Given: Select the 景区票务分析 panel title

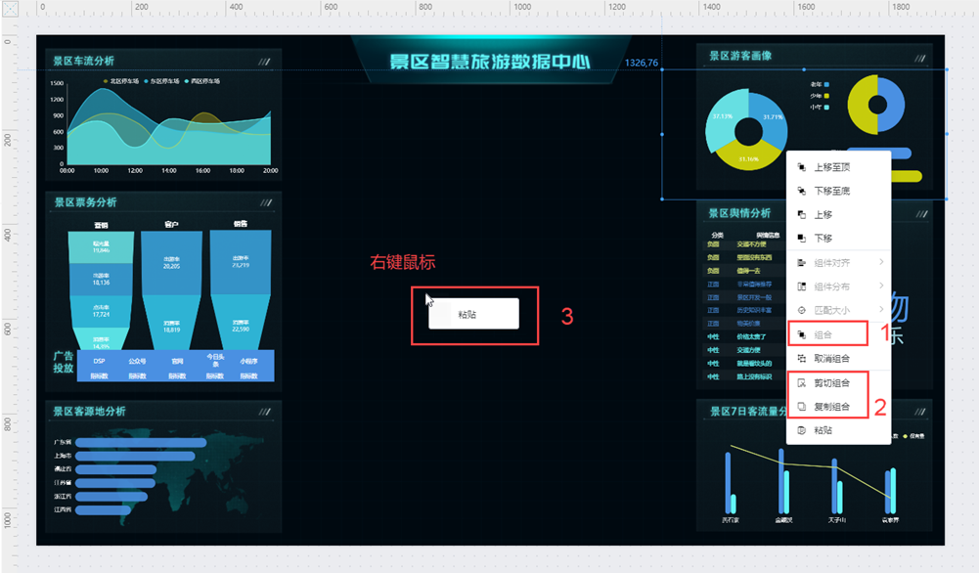Looking at the screenshot, I should point(85,202).
